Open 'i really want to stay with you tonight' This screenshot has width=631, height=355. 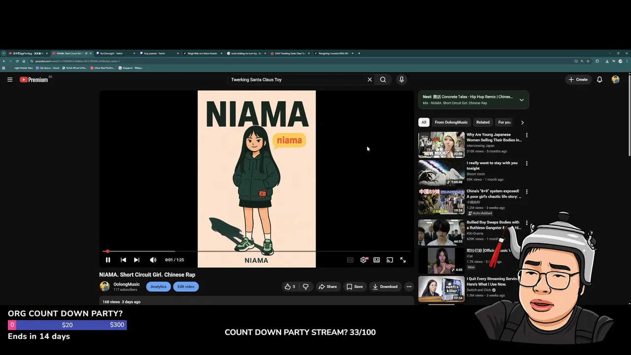492,165
